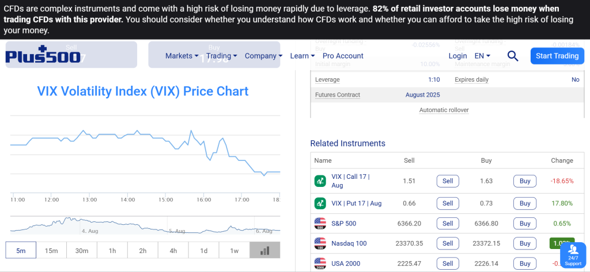Click the Related Instruments heading
Viewport: 590px width, 272px height.
click(347, 143)
